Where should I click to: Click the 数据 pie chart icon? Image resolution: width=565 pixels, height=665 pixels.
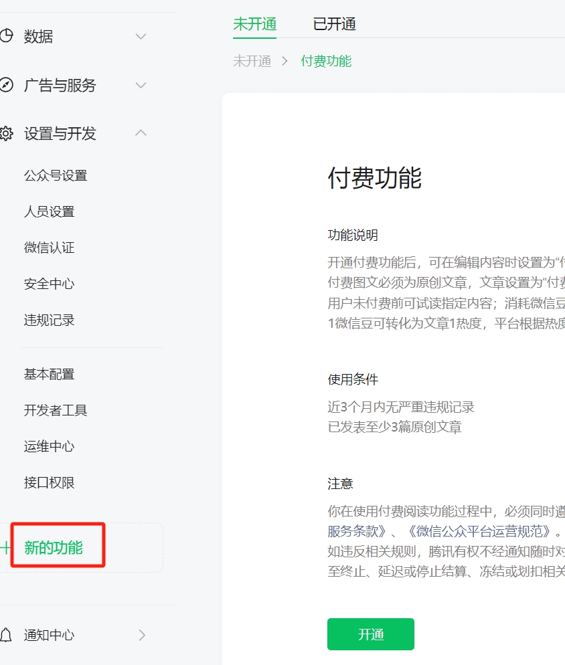[x=6, y=36]
